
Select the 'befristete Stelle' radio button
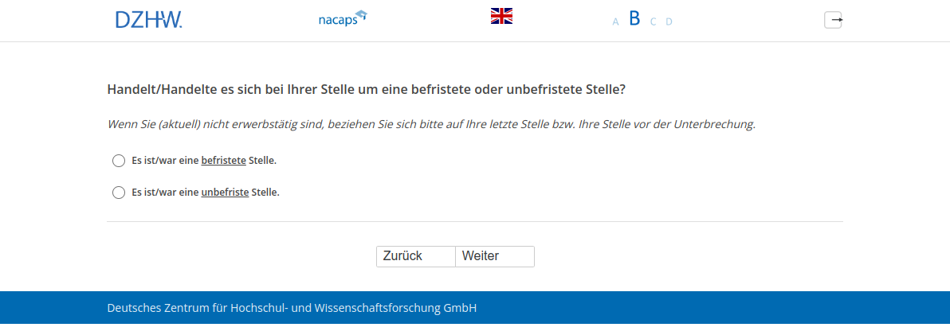[x=119, y=161]
